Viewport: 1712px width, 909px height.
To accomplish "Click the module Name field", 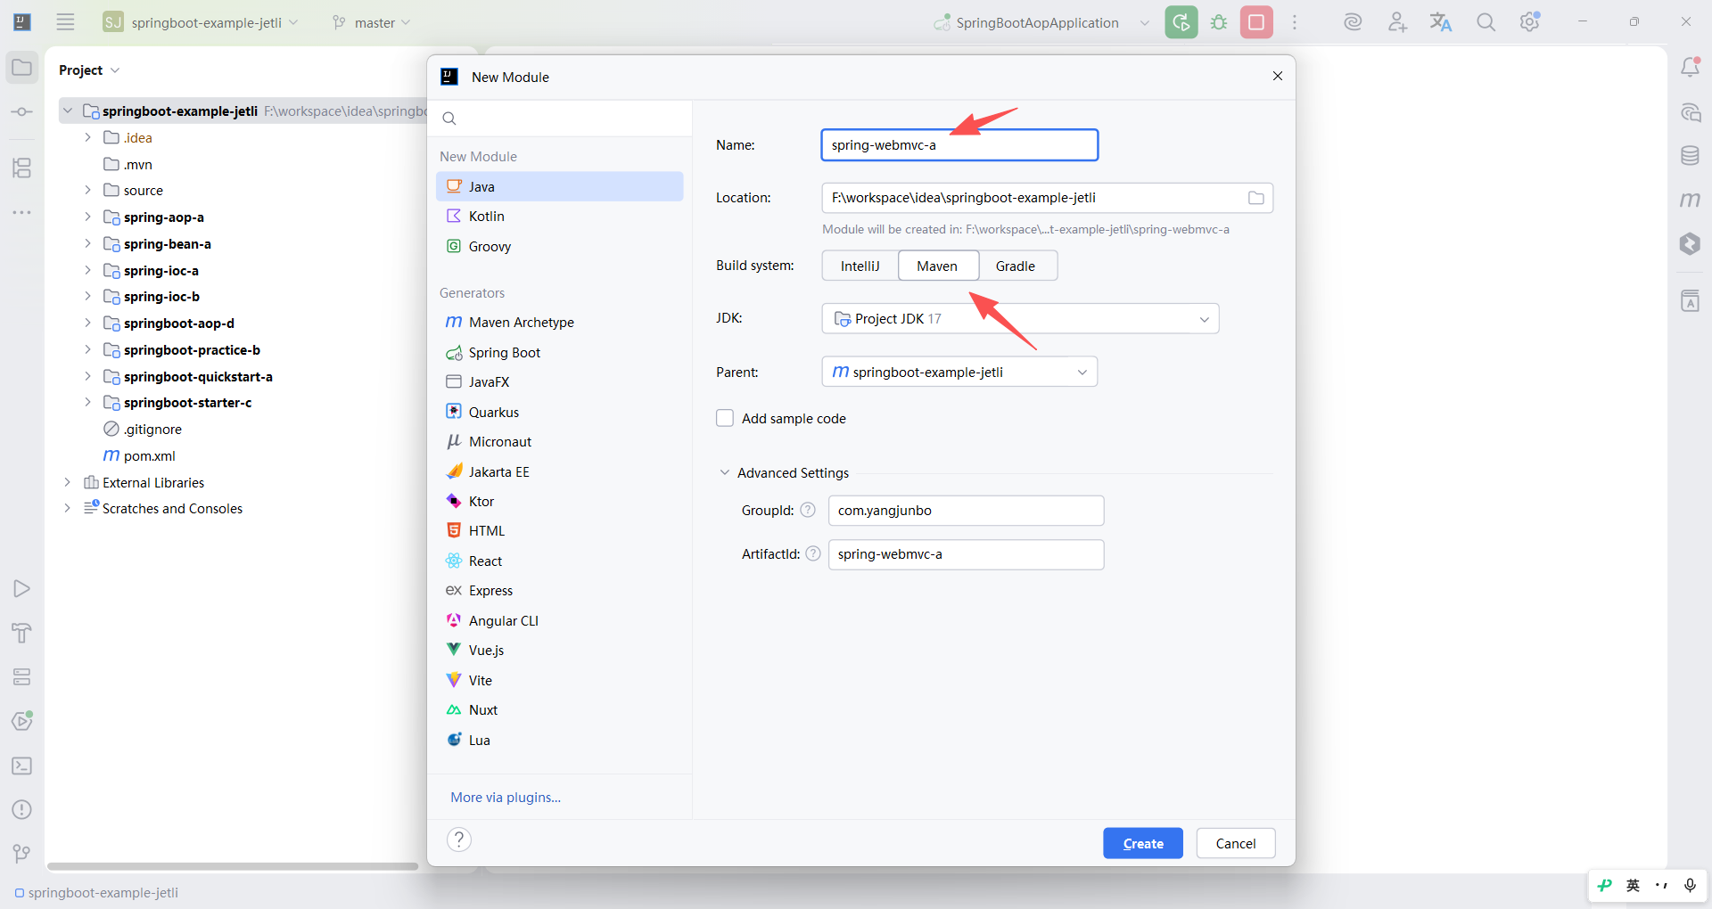I will click(959, 144).
